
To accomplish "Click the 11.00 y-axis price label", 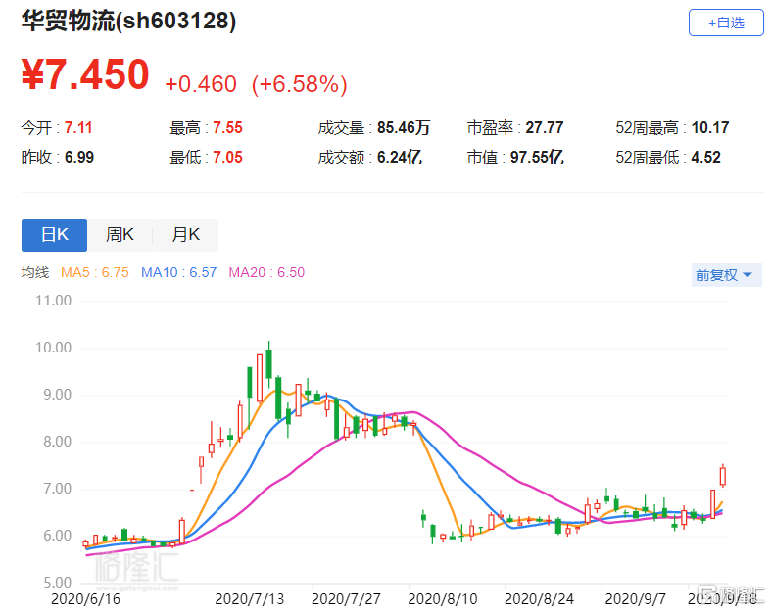I will click(53, 301).
